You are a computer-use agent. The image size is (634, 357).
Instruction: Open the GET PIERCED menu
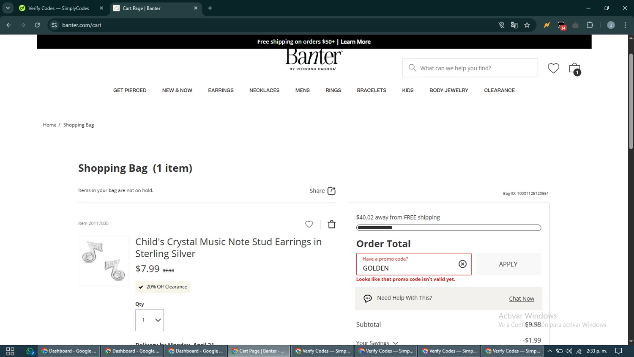(130, 91)
